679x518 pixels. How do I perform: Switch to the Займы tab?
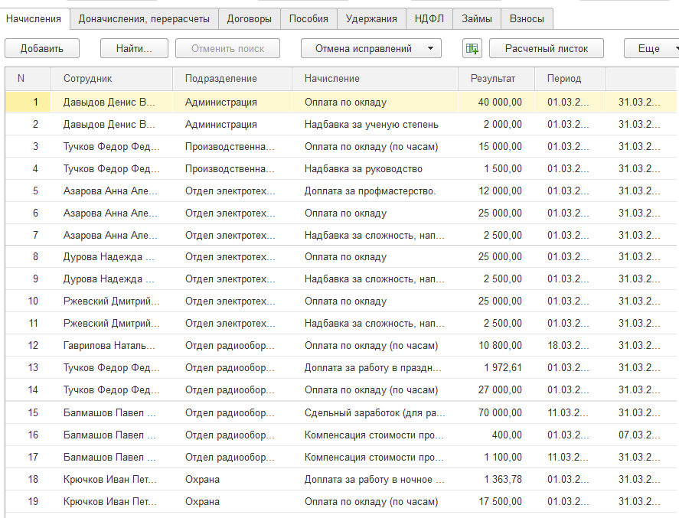(478, 19)
